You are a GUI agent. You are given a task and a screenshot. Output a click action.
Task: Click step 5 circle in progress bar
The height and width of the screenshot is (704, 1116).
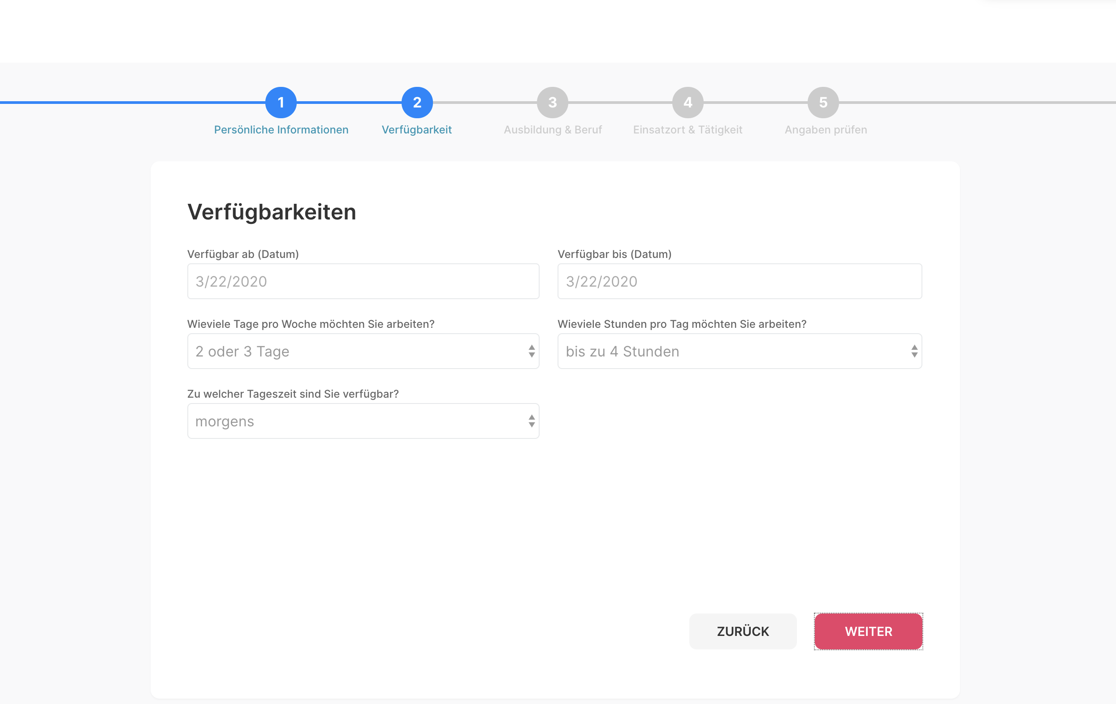[x=823, y=103]
